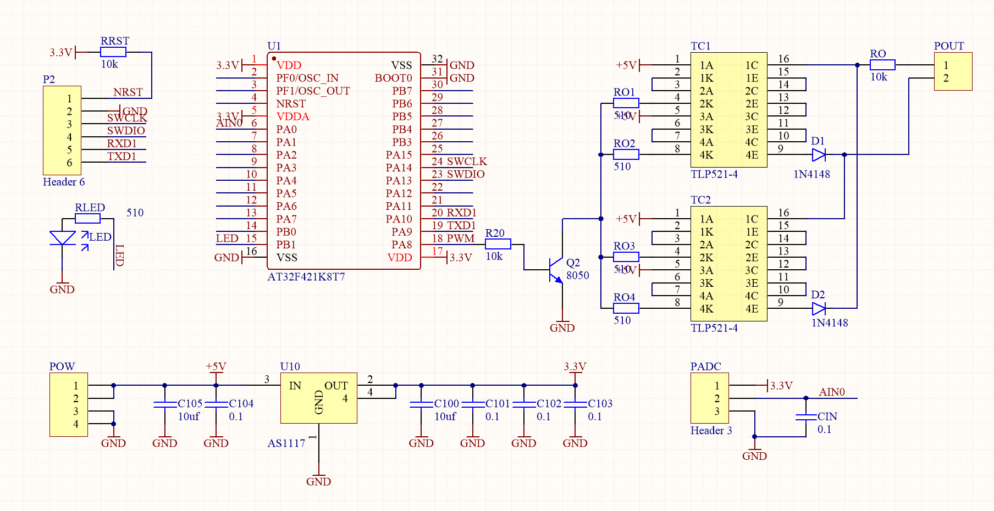Select diode D1 symbol
The image size is (994, 511).
(819, 155)
